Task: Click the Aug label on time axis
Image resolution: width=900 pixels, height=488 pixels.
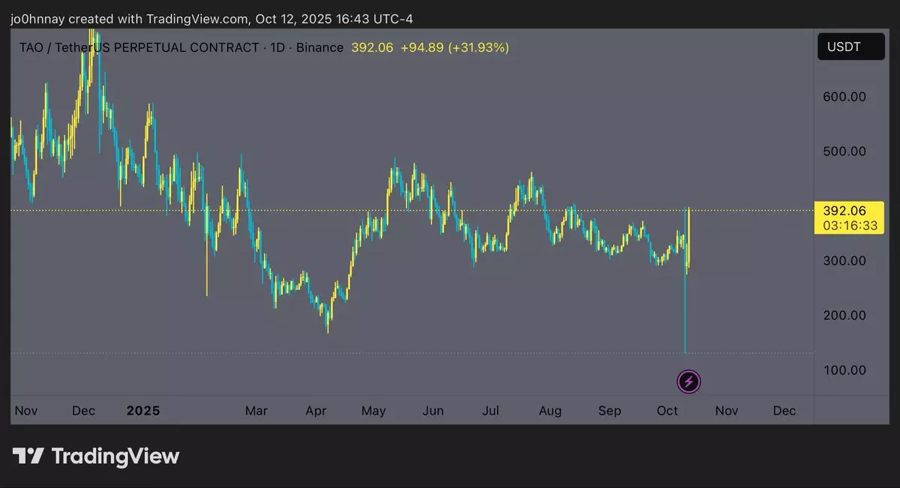Action: (x=550, y=411)
